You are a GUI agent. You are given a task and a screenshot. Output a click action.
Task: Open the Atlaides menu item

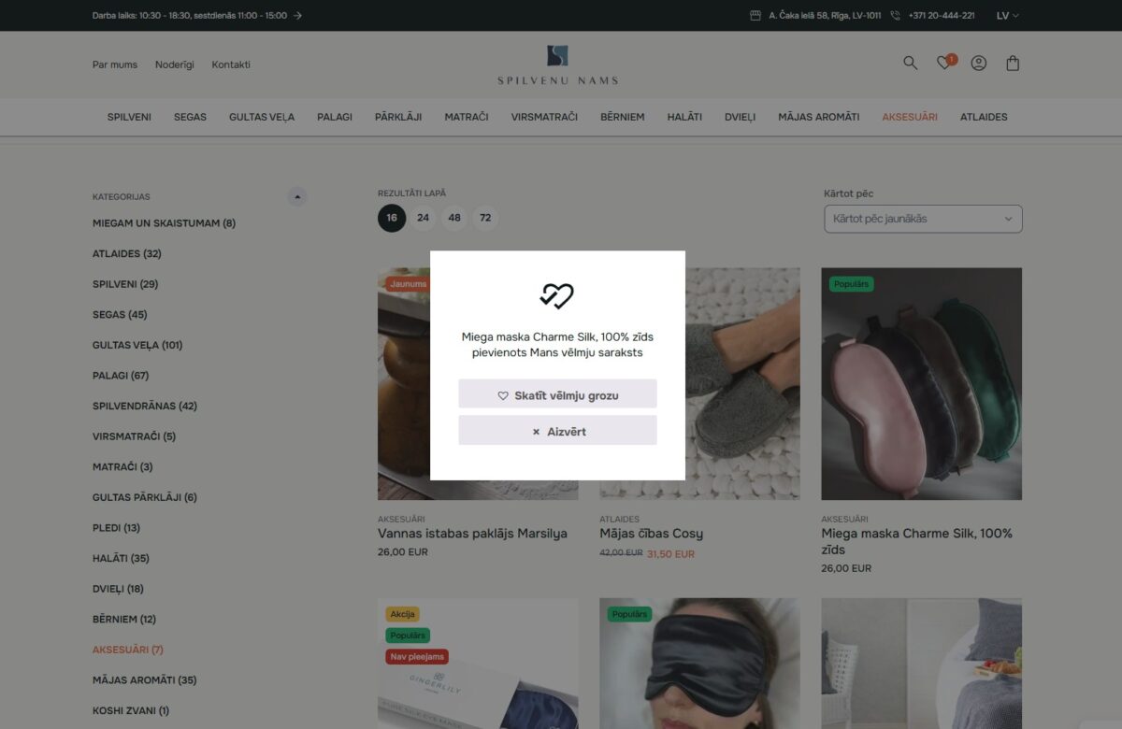click(x=984, y=117)
